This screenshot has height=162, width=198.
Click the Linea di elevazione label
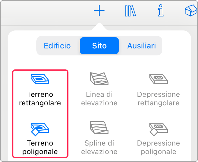tap(99, 99)
